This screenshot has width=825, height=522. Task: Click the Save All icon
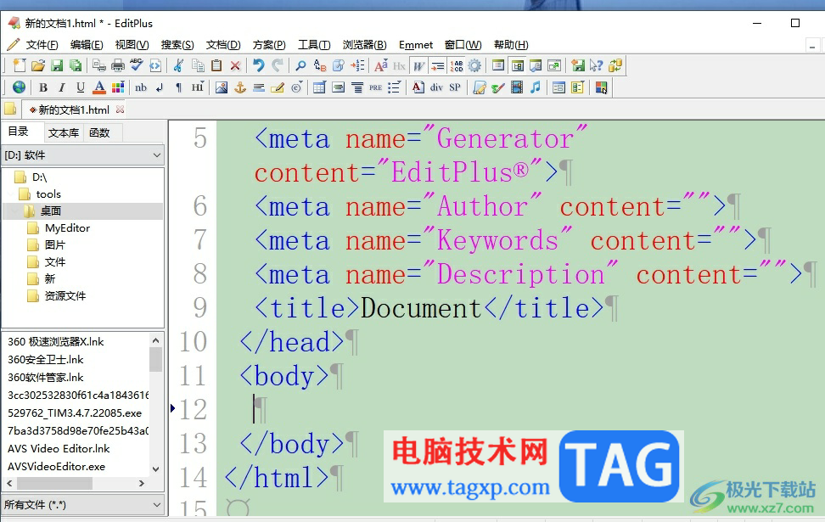(x=76, y=65)
